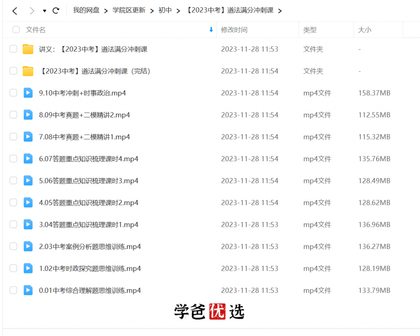Check 8.09中考真题+二模精讲2.mp4 checkbox
Screen dimensions: 420x336
[x=14, y=115]
